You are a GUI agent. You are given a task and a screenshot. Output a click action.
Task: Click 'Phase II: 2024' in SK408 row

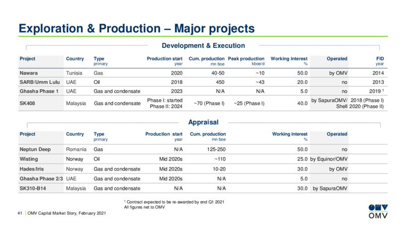pyautogui.click(x=166, y=106)
